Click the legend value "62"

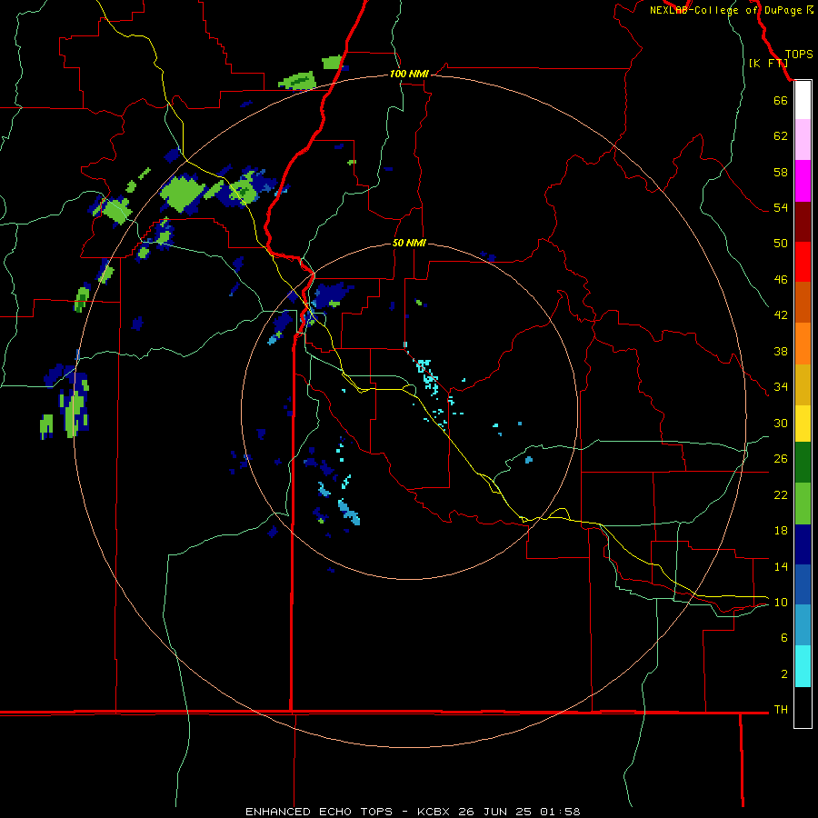tap(781, 136)
